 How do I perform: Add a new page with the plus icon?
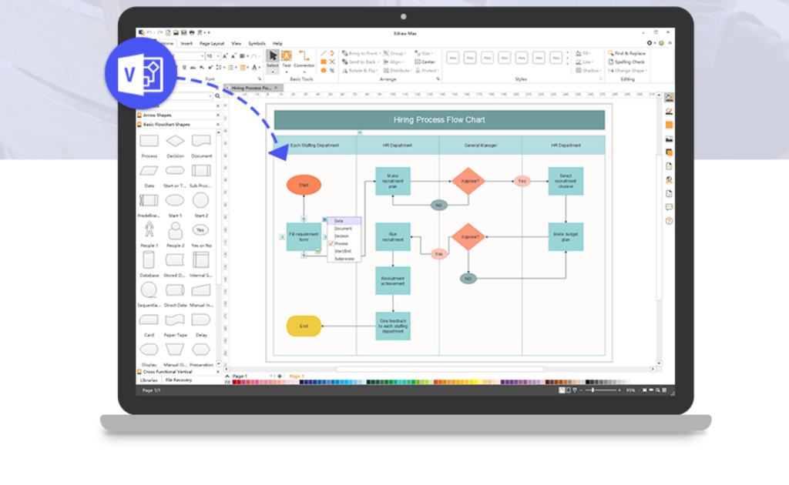280,376
